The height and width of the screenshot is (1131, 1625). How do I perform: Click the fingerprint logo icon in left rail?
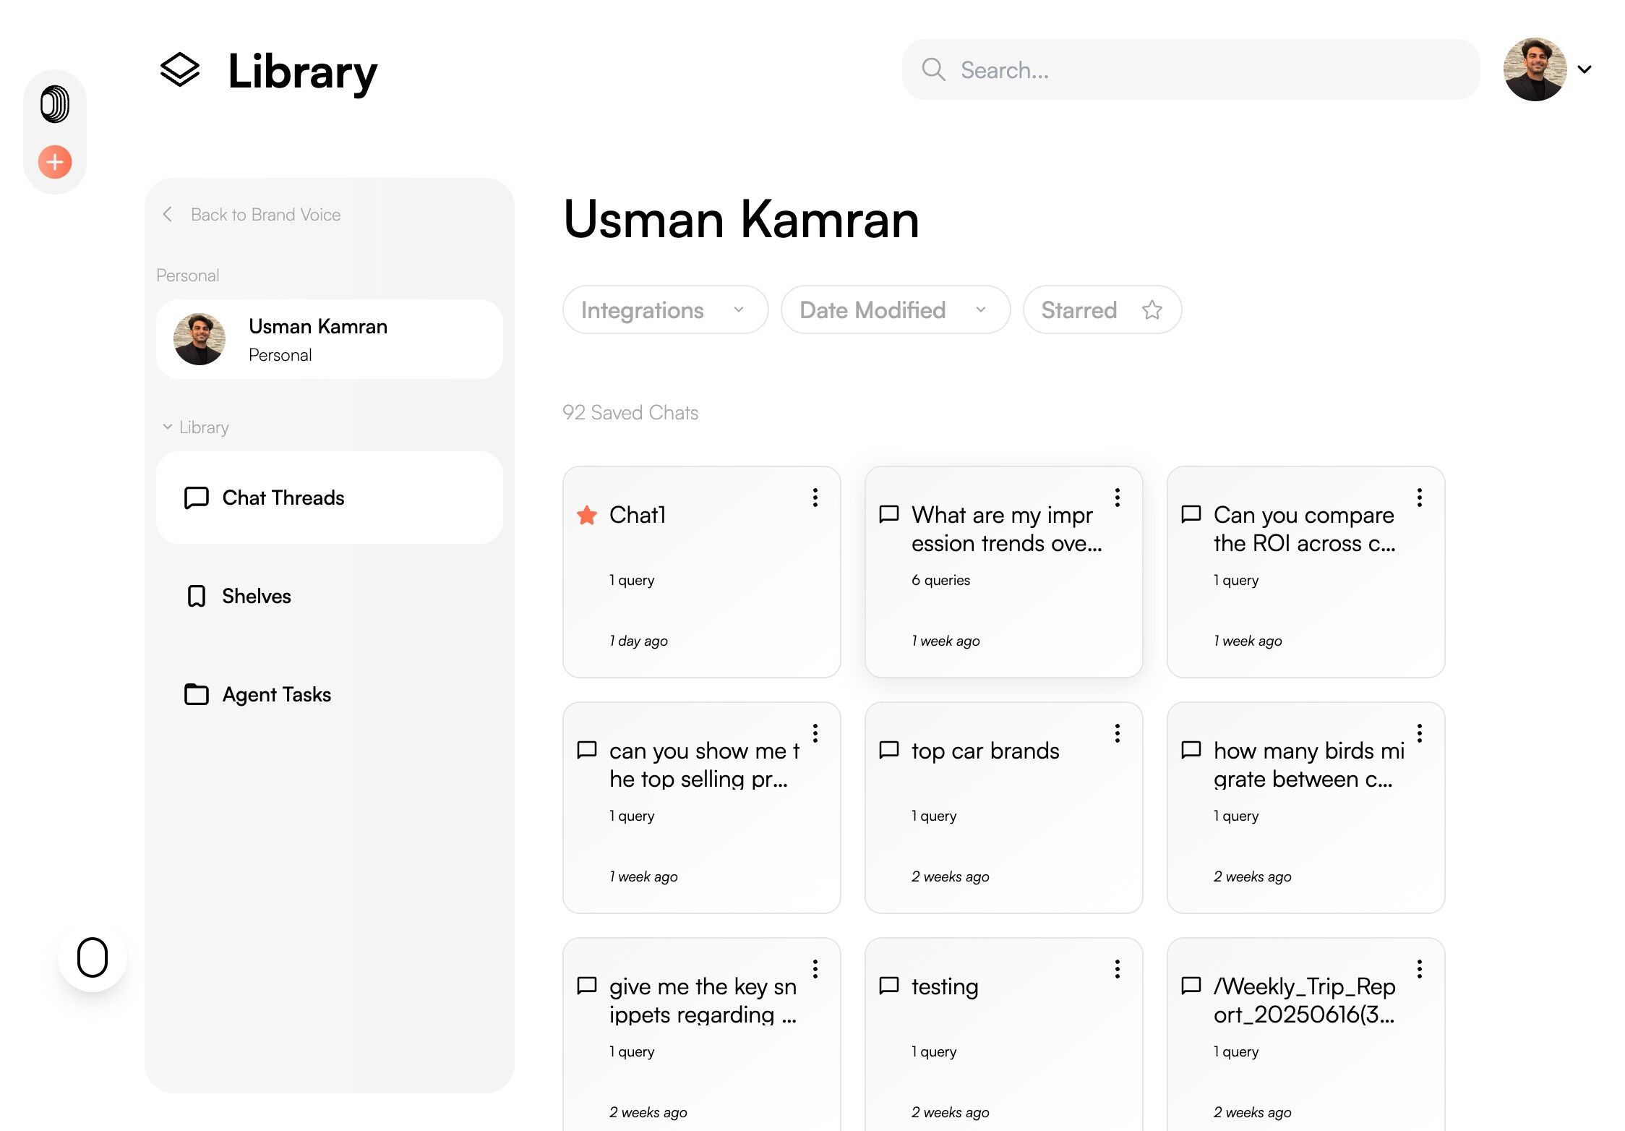(x=55, y=104)
